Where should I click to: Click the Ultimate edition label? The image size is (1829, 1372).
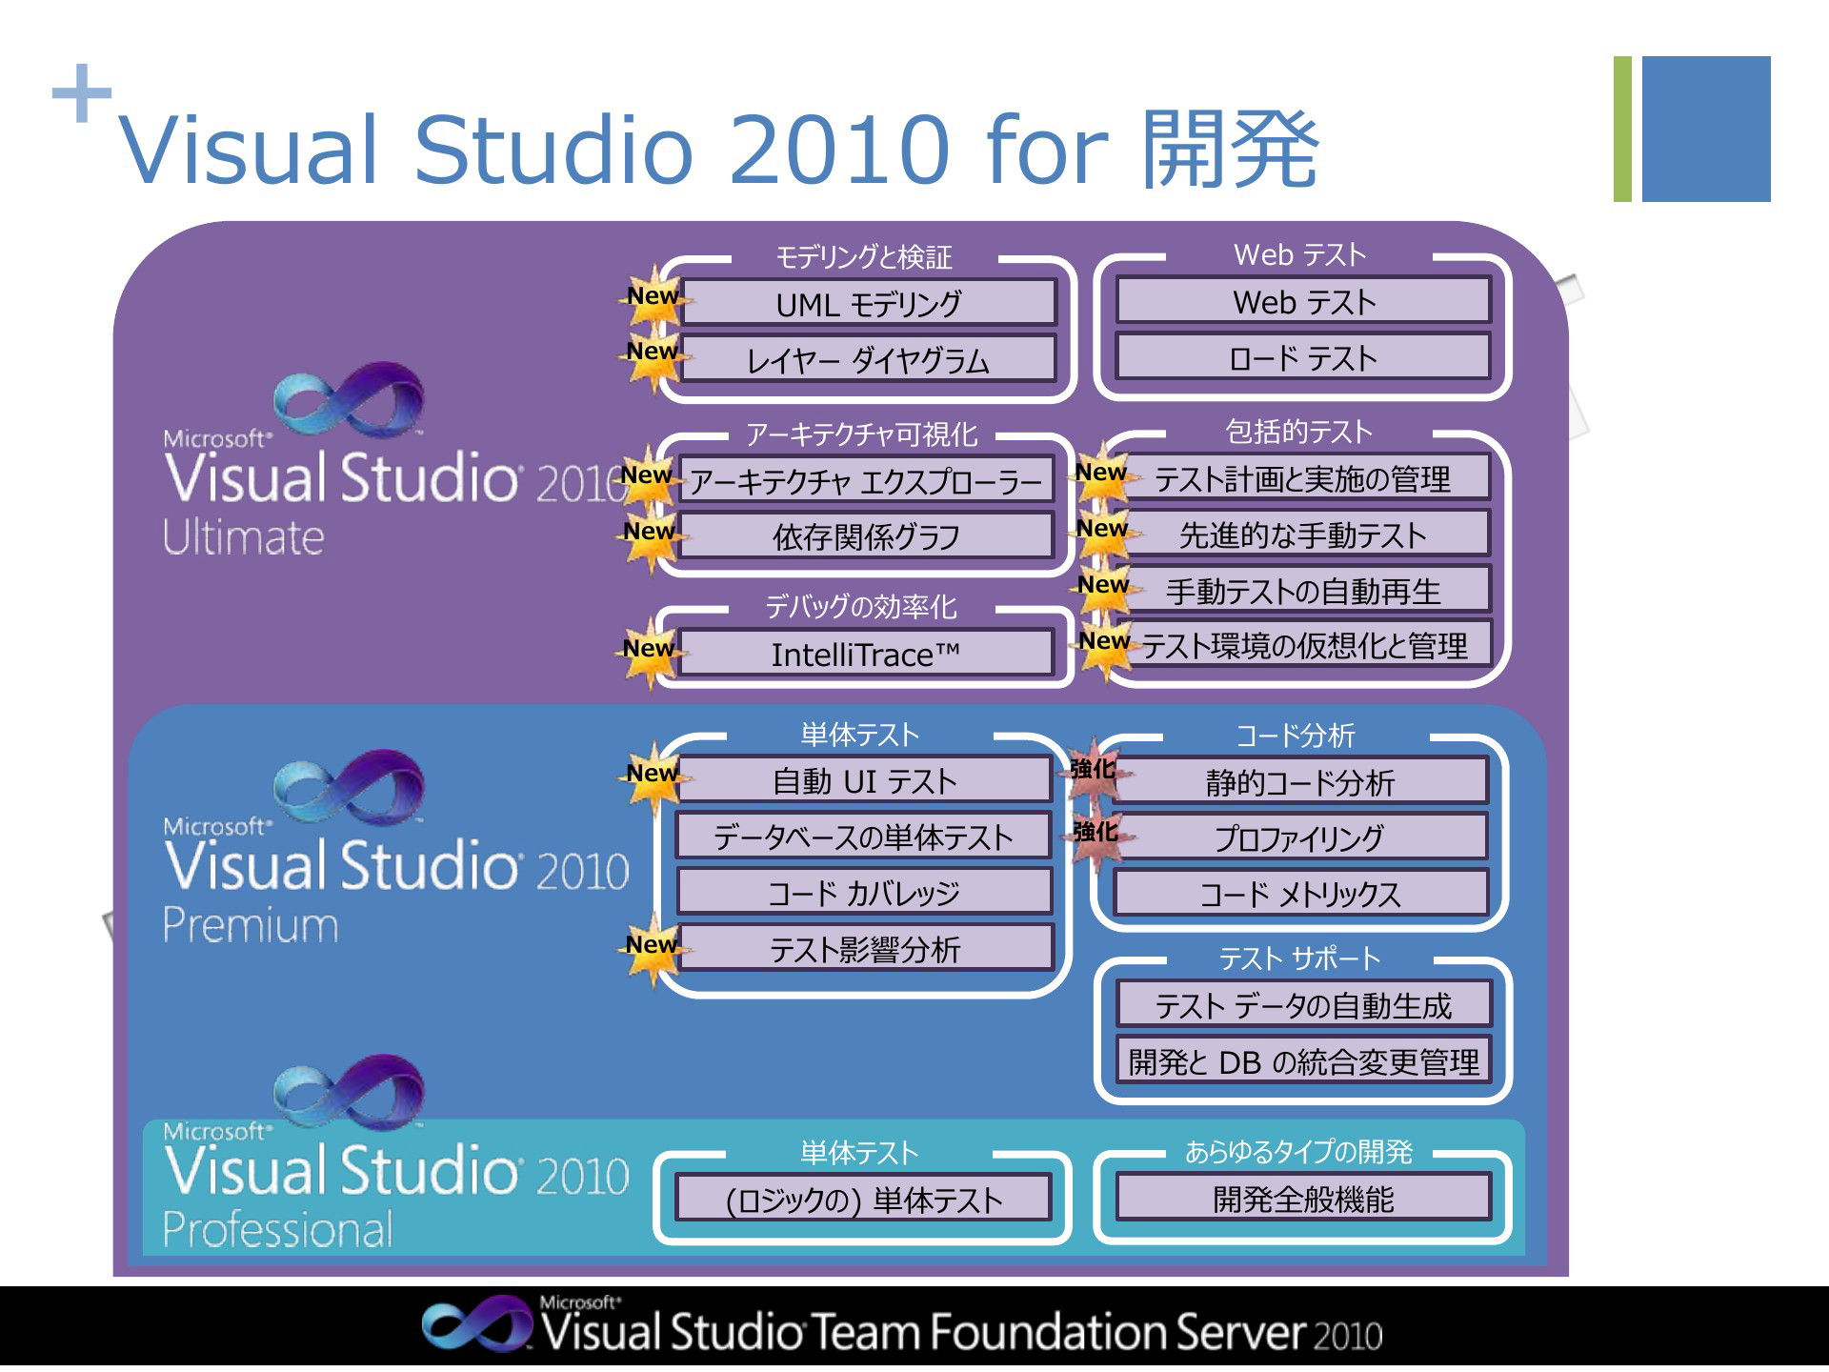click(244, 537)
